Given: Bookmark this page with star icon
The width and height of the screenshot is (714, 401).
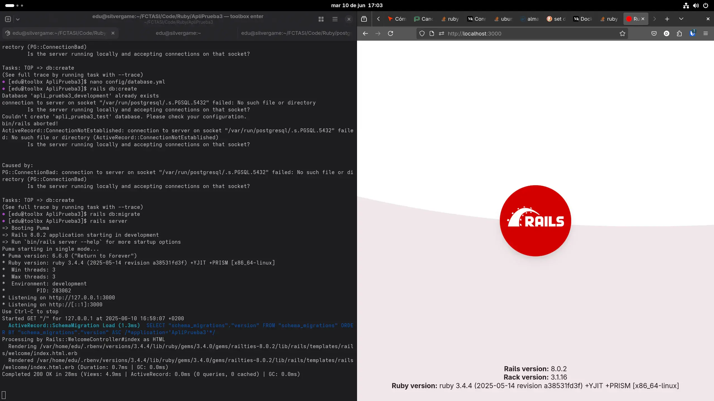Looking at the screenshot, I should [623, 33].
